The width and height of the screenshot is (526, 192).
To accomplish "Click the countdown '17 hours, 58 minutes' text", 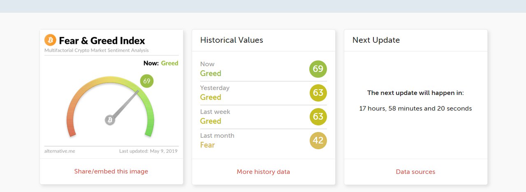I will tap(415, 109).
